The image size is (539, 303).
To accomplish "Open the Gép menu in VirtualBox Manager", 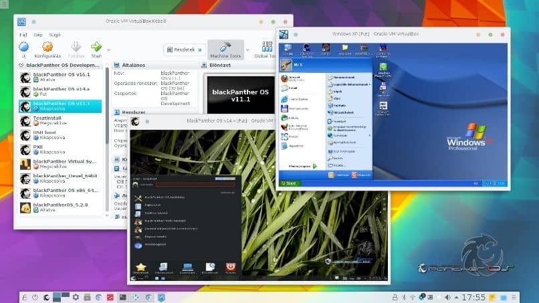I will pos(38,35).
